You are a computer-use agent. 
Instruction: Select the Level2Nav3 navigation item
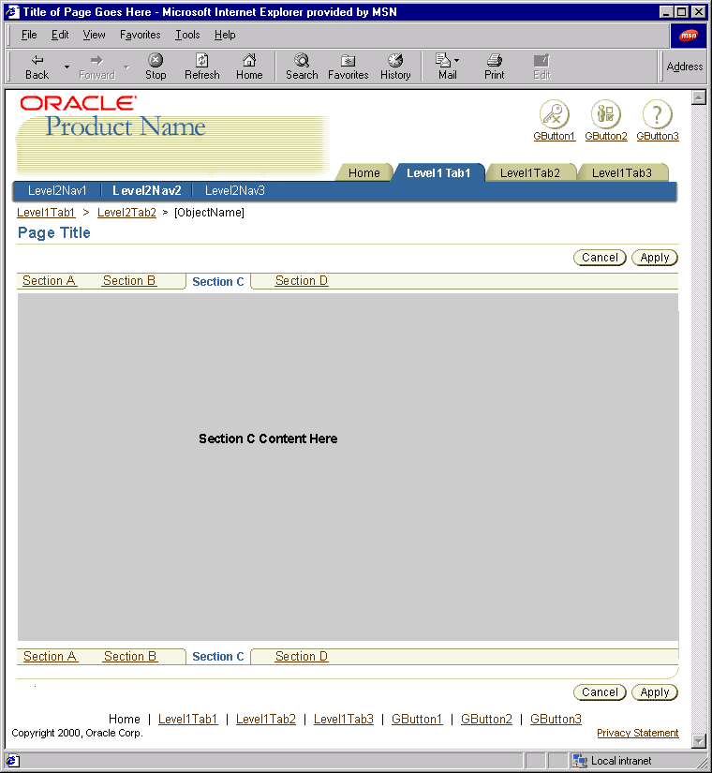[234, 190]
